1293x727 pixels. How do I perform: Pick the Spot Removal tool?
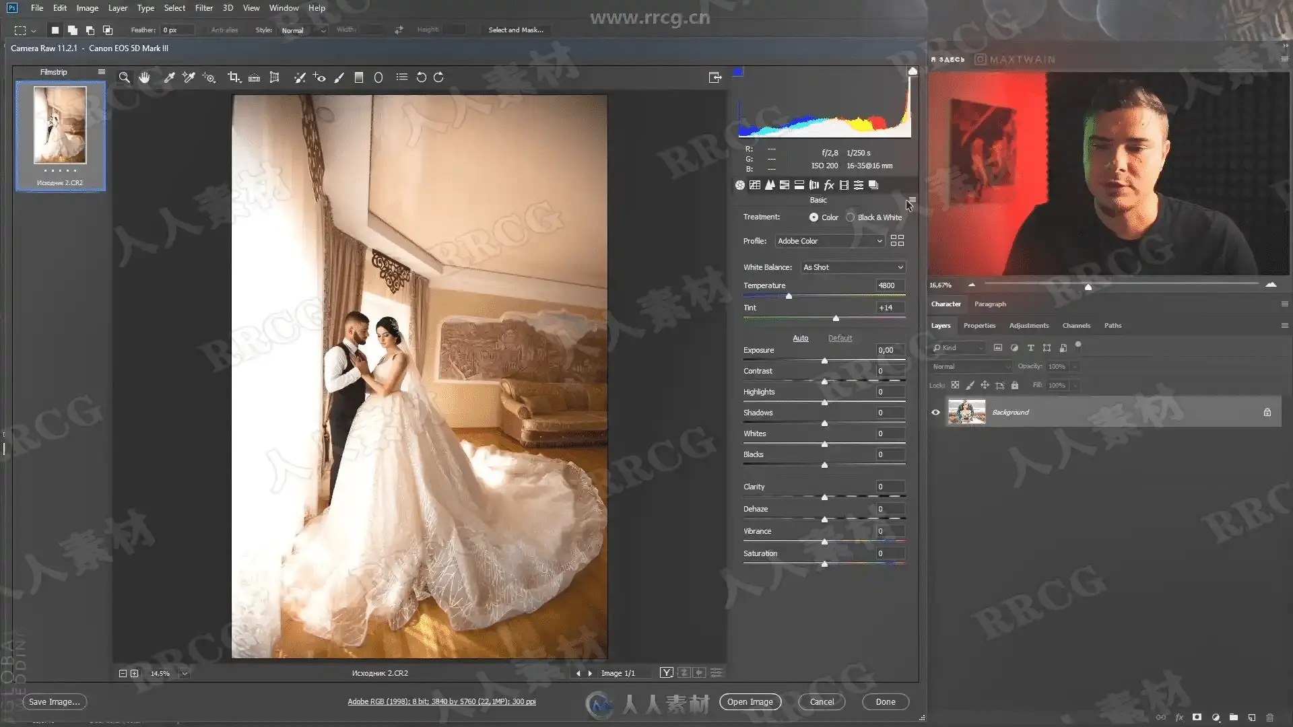300,77
